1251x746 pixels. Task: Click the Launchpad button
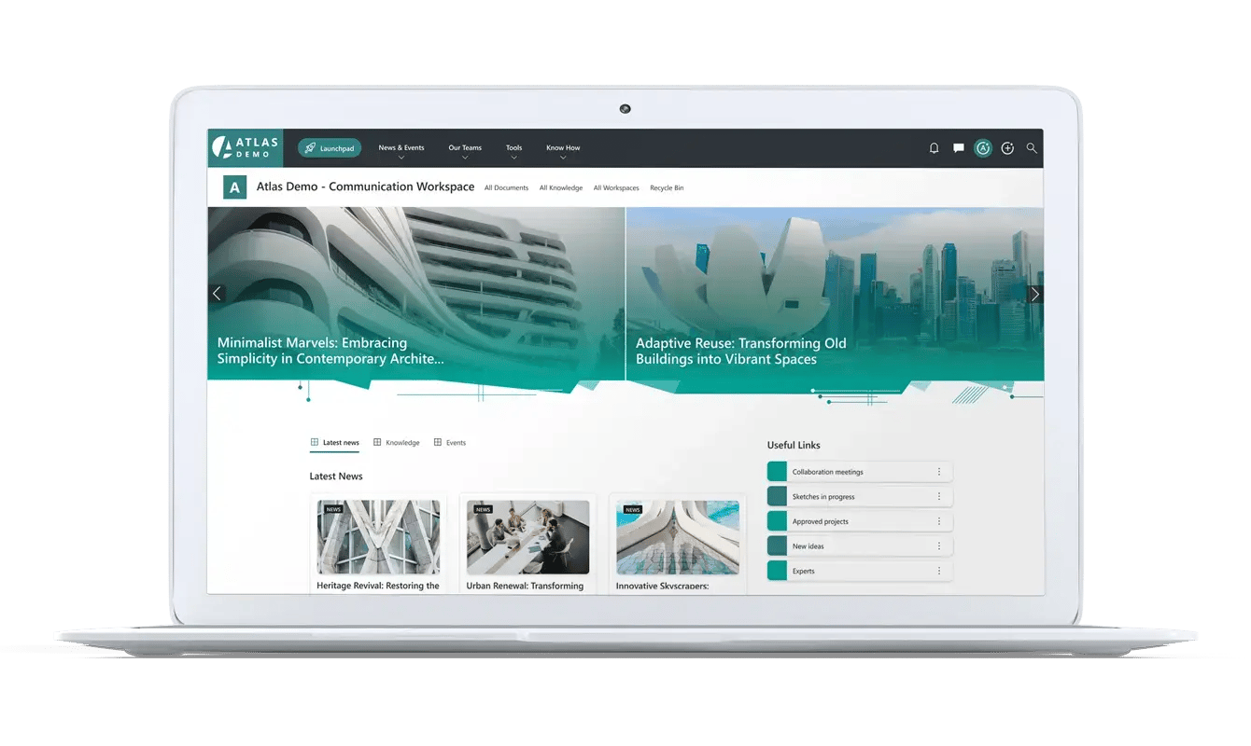(330, 148)
